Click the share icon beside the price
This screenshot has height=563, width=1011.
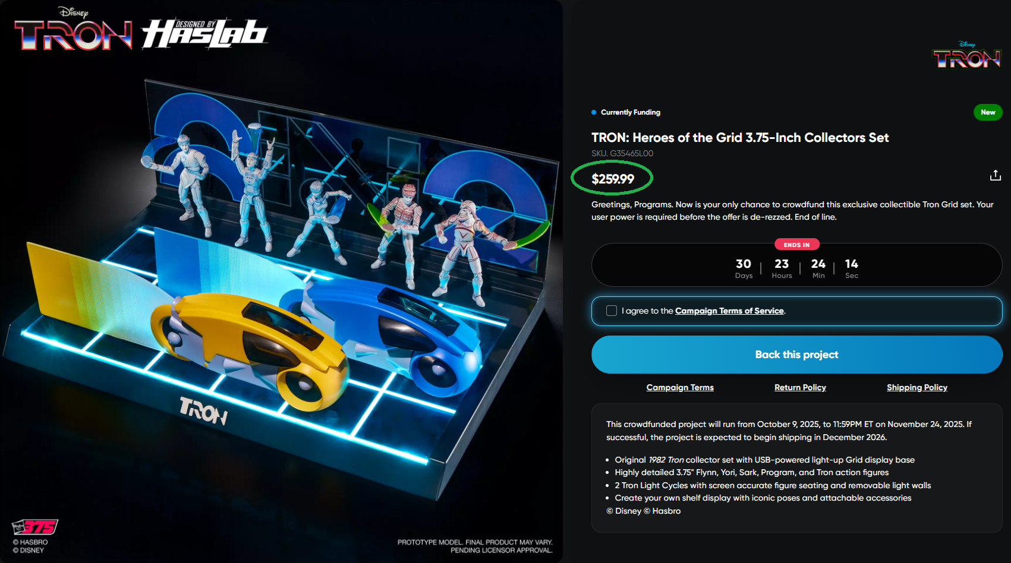[995, 175]
